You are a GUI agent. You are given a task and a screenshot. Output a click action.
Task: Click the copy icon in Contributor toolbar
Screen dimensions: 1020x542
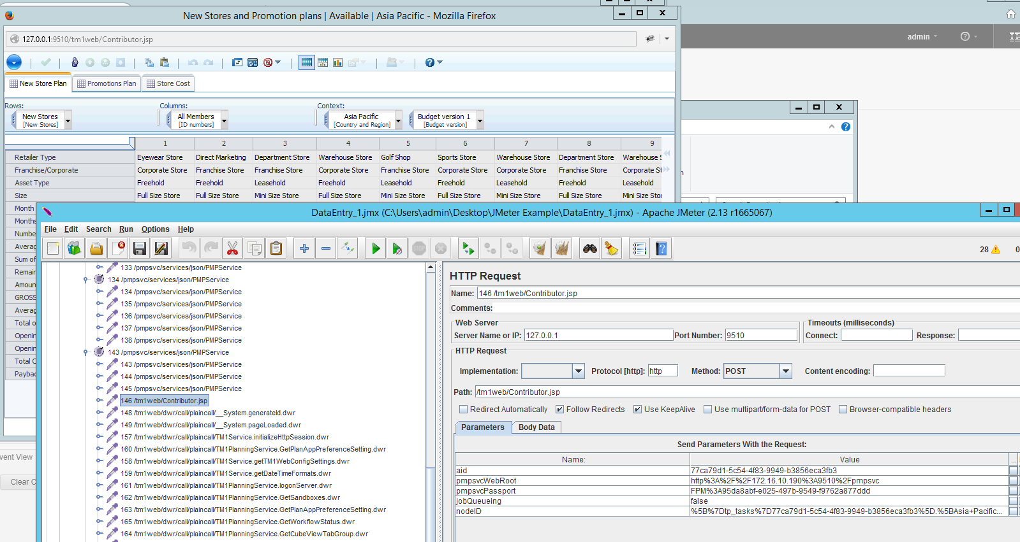[x=149, y=62]
